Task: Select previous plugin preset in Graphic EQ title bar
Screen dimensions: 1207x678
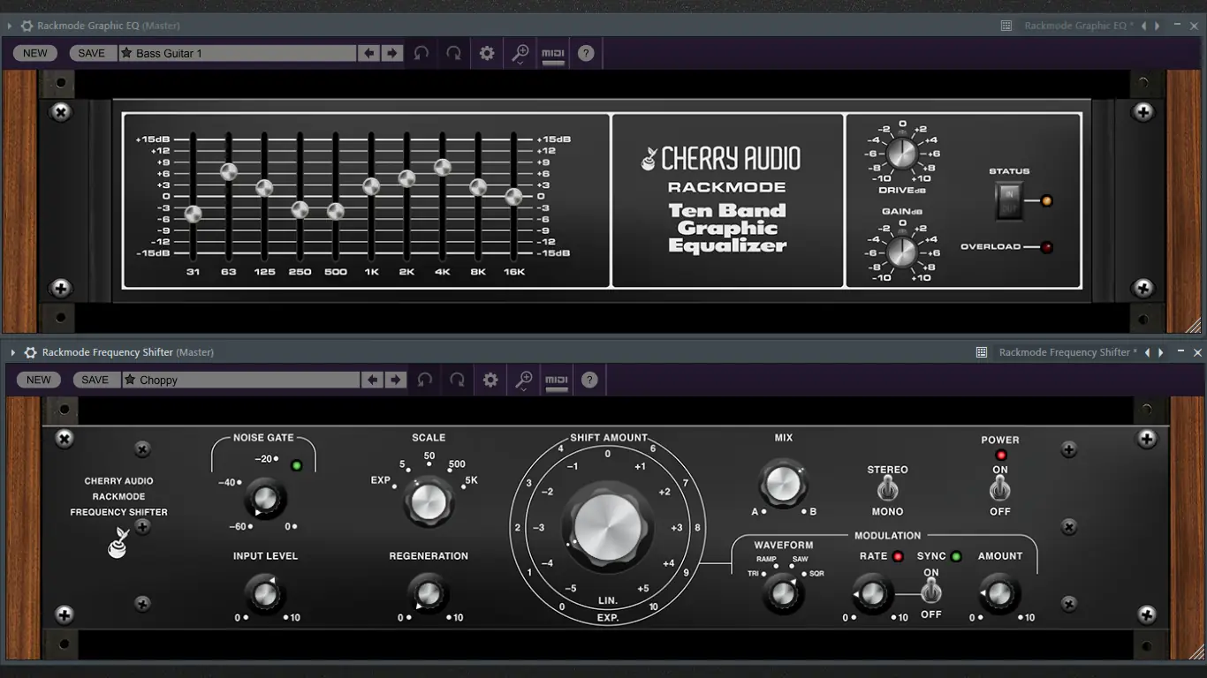Action: tap(1143, 26)
